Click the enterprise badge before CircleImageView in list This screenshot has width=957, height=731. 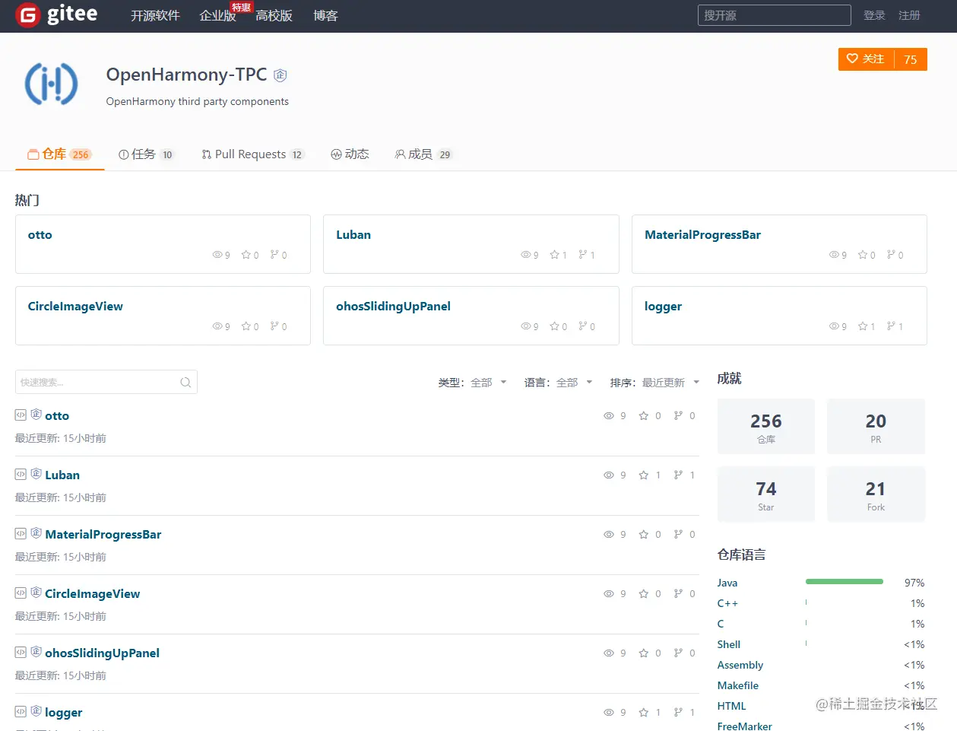point(36,593)
